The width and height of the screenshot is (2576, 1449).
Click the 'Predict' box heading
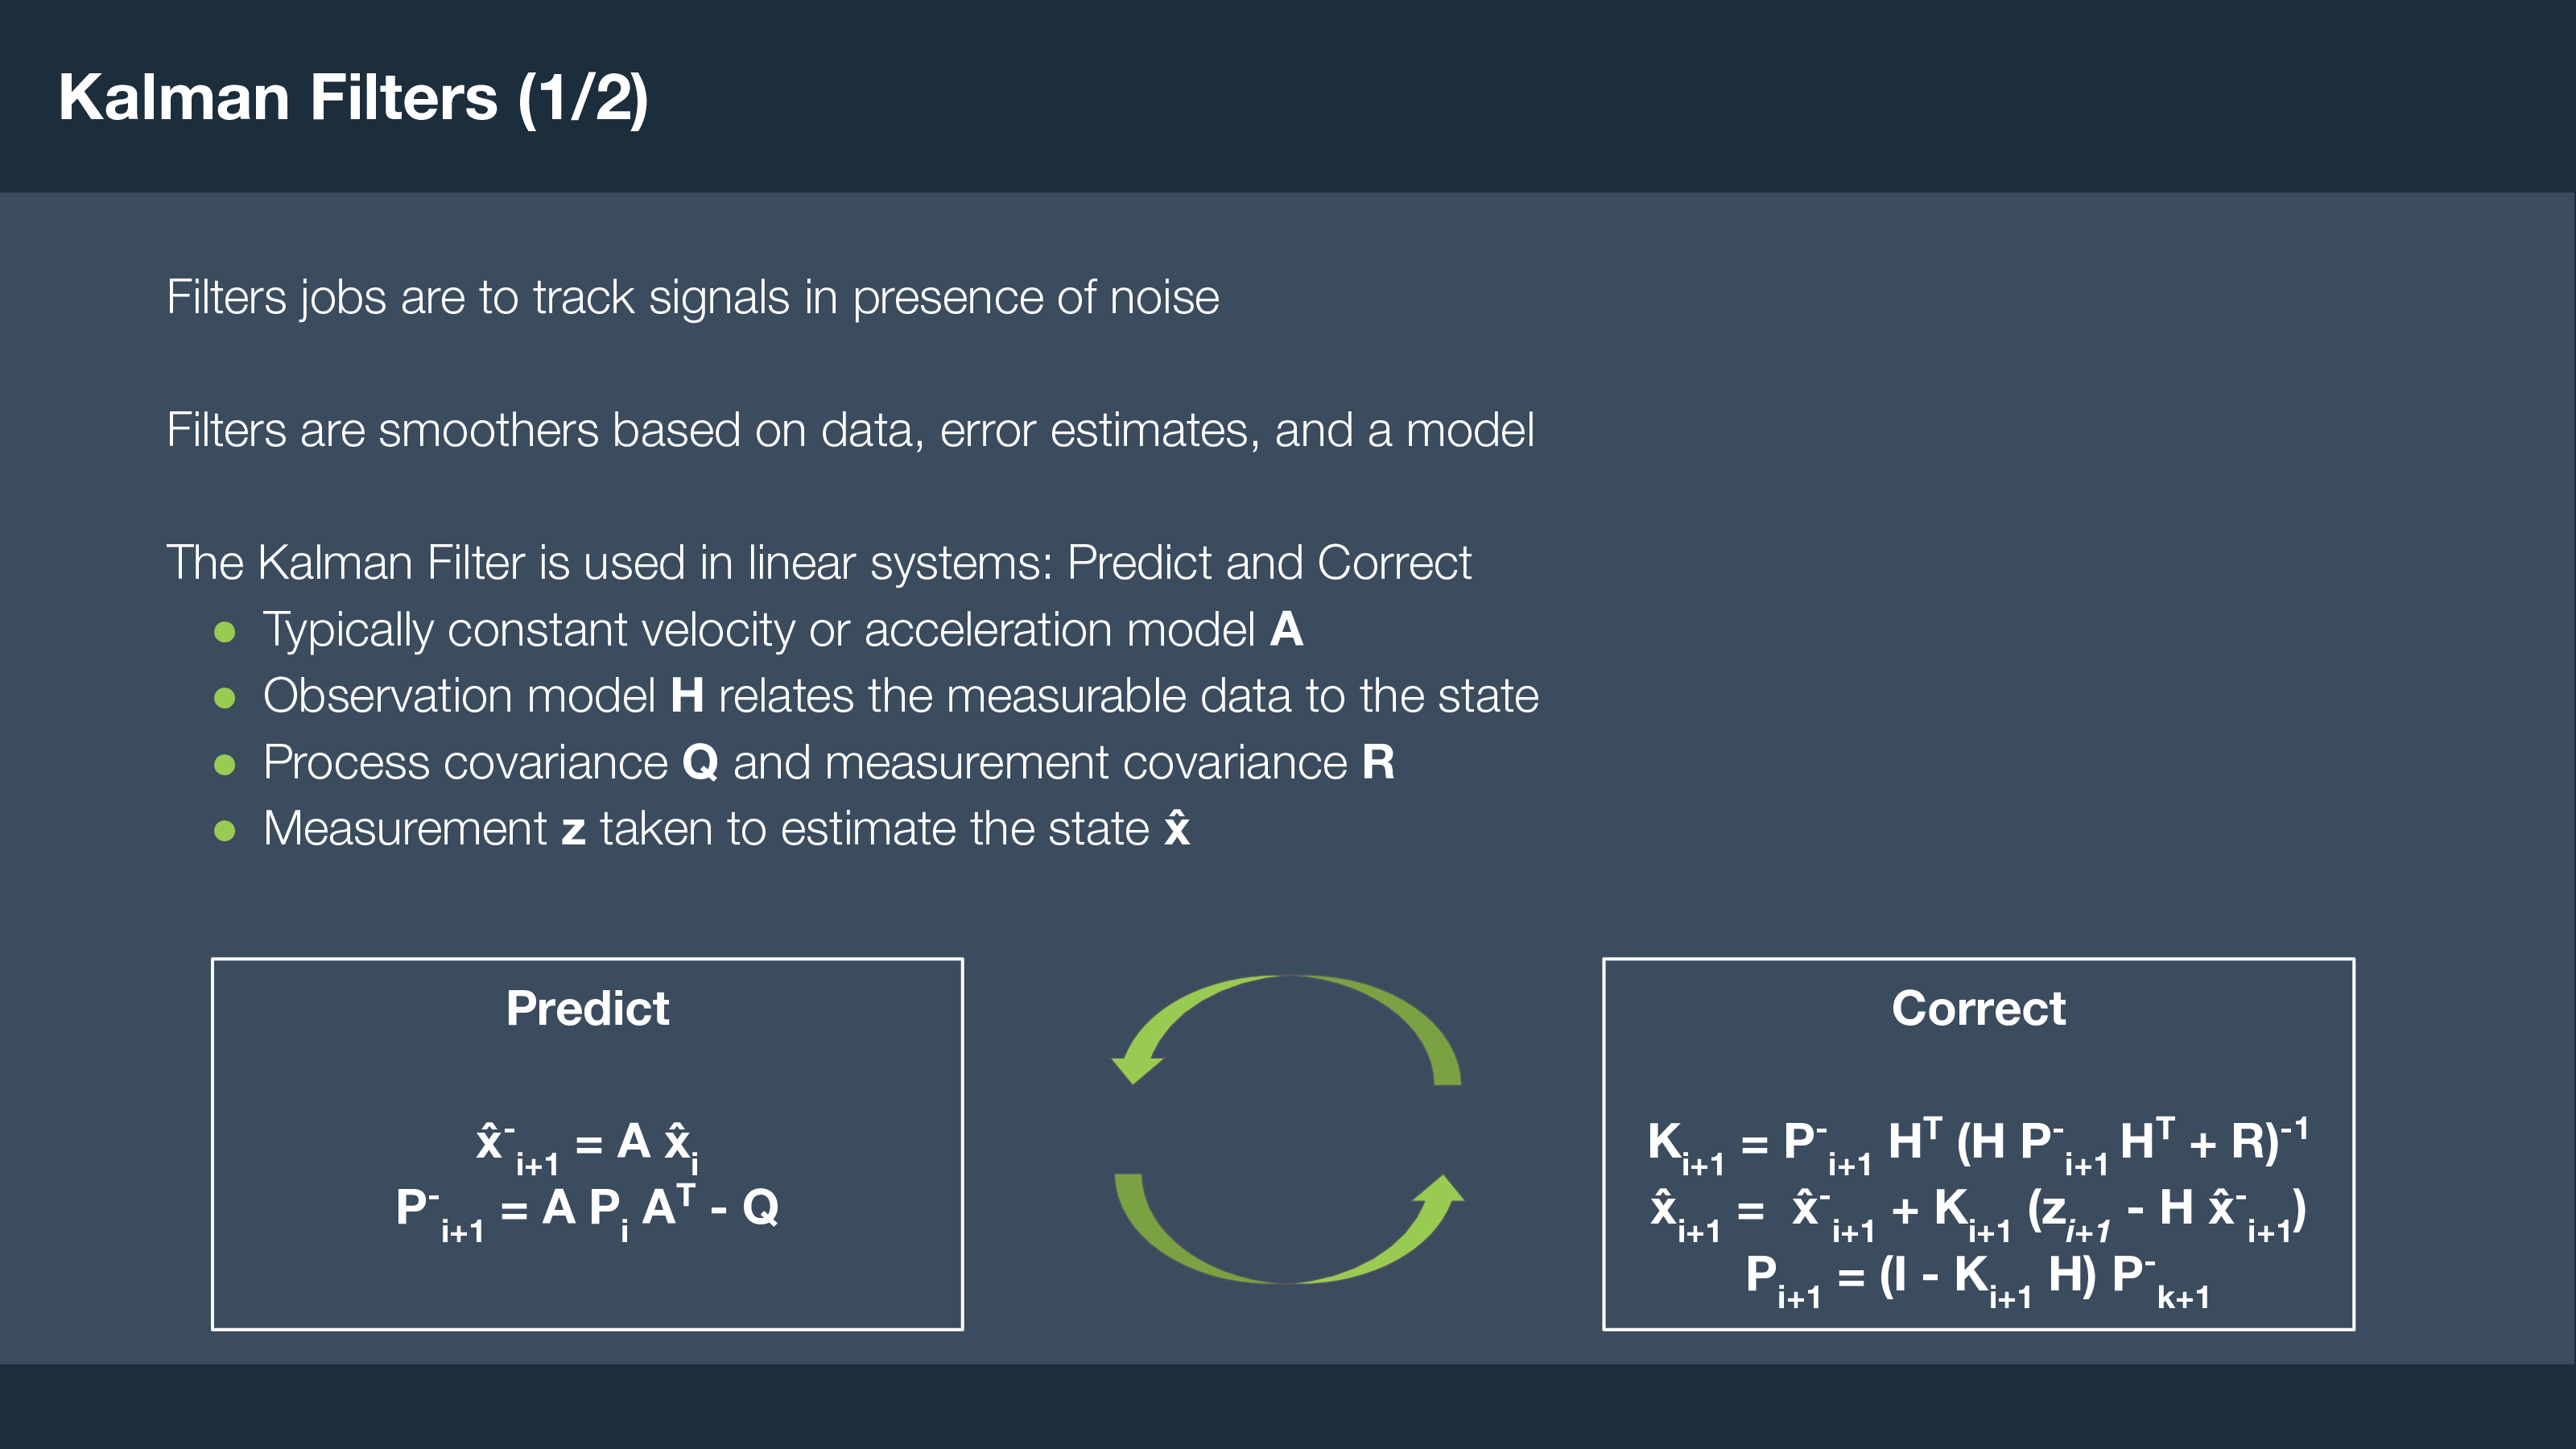click(587, 1008)
